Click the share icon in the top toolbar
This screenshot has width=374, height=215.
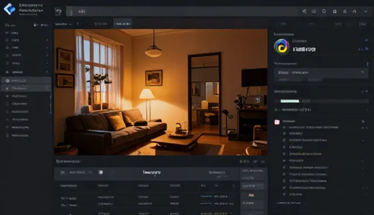point(304,11)
